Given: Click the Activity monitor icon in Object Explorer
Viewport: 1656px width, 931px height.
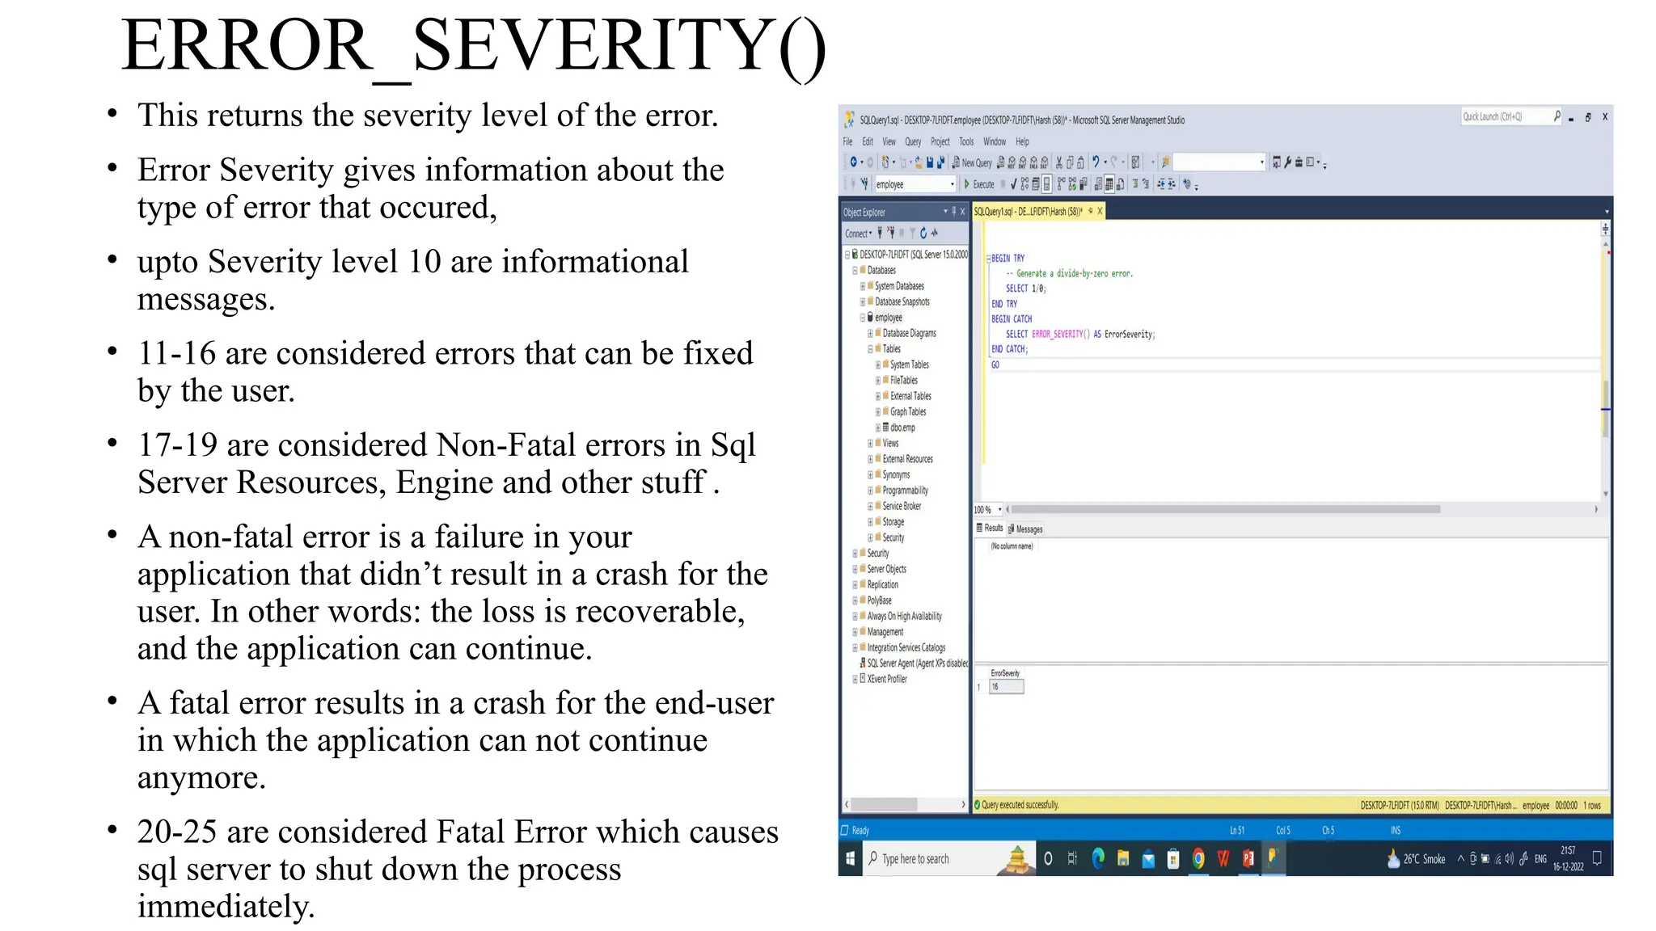Looking at the screenshot, I should coord(935,234).
